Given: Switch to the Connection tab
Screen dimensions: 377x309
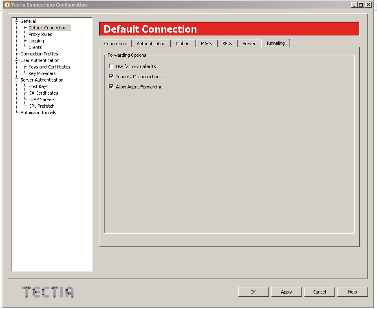Looking at the screenshot, I should click(x=115, y=44).
